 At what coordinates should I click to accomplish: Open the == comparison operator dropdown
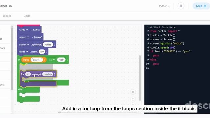click(x=52, y=60)
